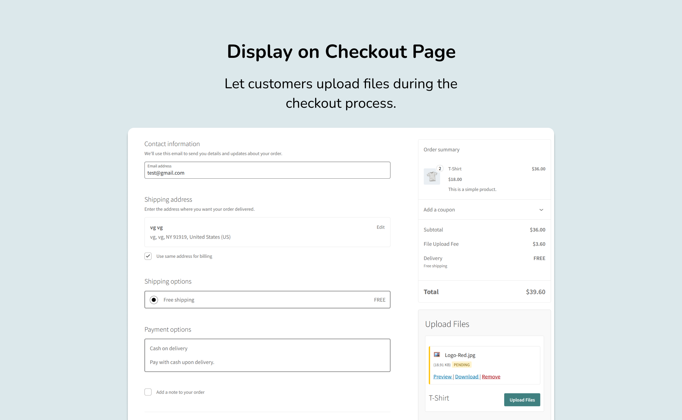
Task: Click the T-Shirt product name in order summary
Action: coord(455,169)
